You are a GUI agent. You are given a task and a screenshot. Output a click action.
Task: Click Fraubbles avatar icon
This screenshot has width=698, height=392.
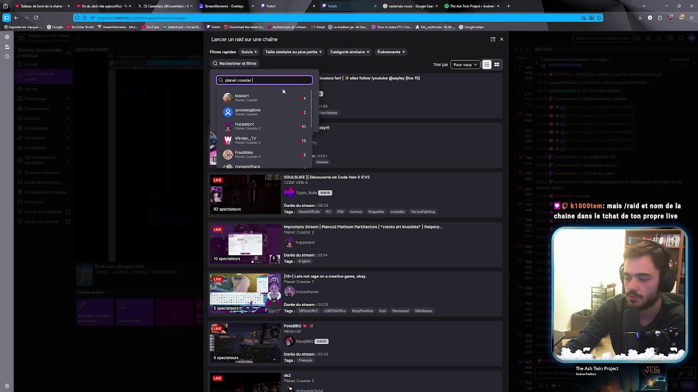[x=228, y=154]
